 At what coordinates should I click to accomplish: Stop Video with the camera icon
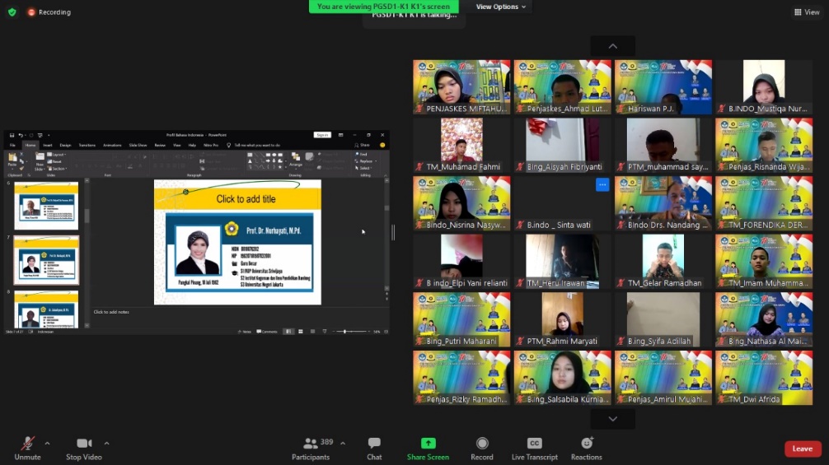tap(83, 448)
